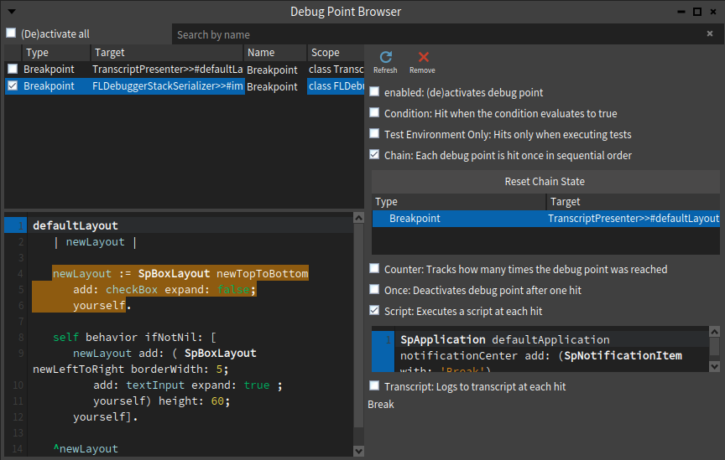This screenshot has height=460, width=725.
Task: Click the Refresh icon
Action: pyautogui.click(x=386, y=57)
